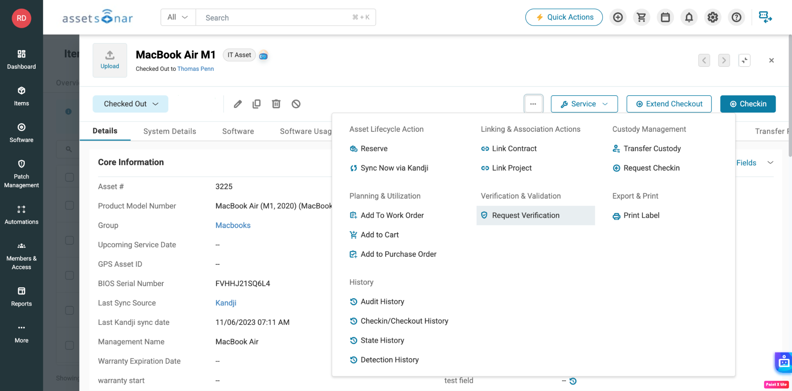
Task: Open Thomas Penn profile link
Action: point(196,69)
